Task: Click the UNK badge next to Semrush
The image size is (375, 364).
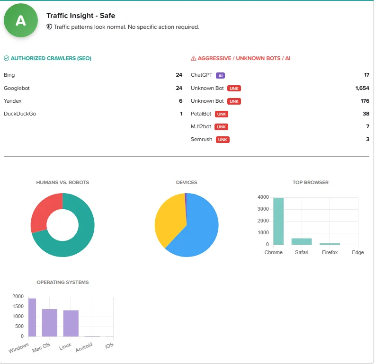Action: coord(223,140)
